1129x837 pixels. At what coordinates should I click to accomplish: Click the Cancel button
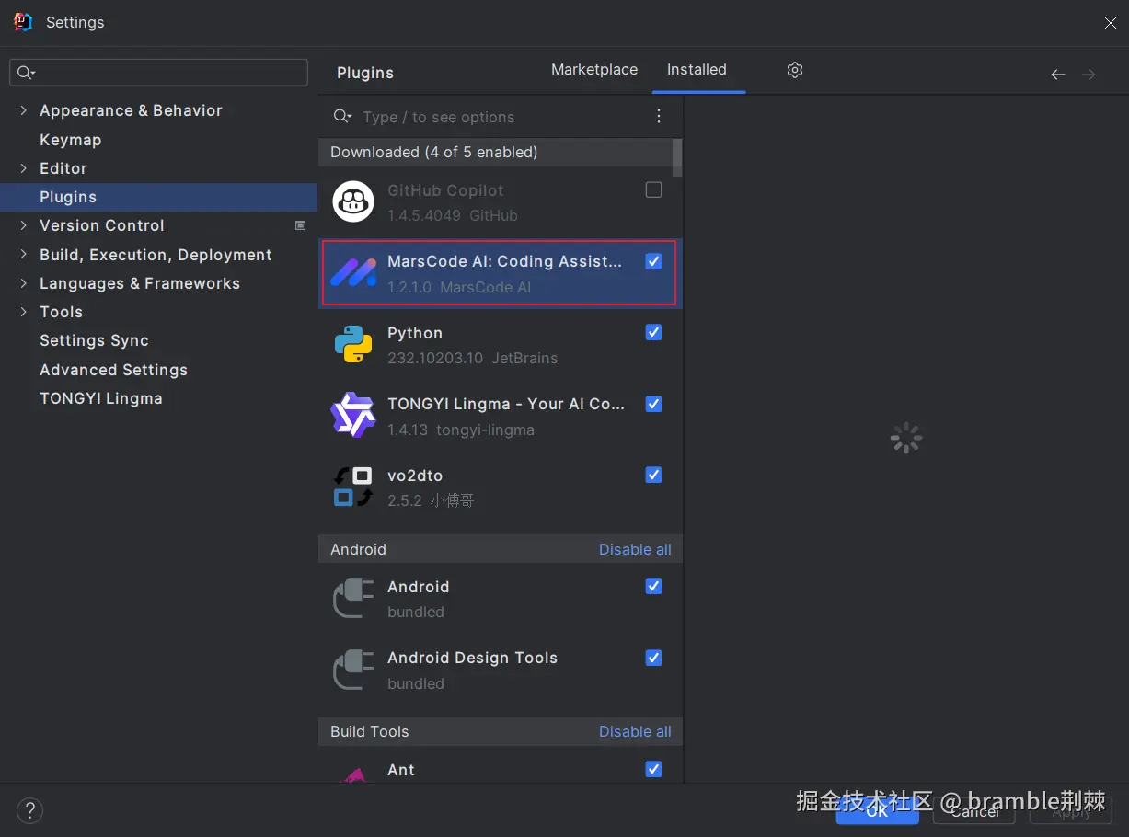[974, 809]
